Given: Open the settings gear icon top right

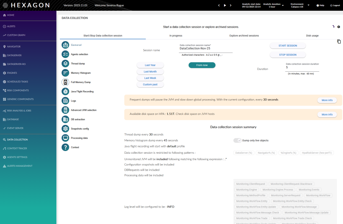Looking at the screenshot, I should pyautogui.click(x=338, y=27).
